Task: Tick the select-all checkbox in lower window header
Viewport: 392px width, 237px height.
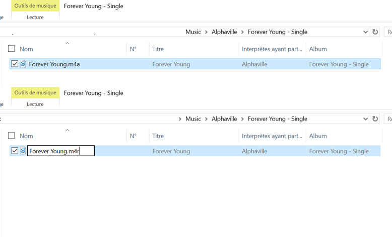Action: pyautogui.click(x=12, y=136)
